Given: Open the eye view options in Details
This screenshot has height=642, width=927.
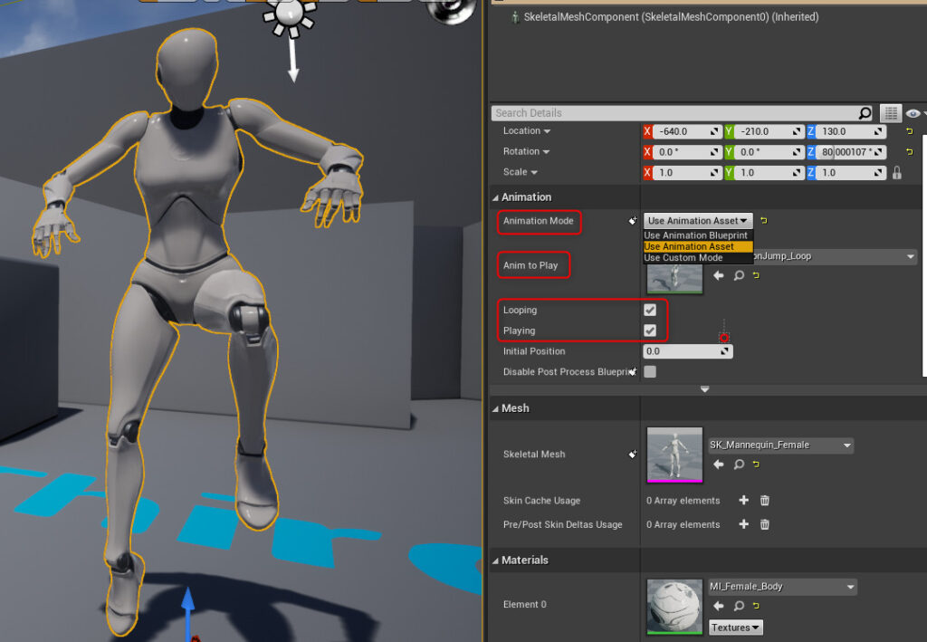Looking at the screenshot, I should tap(914, 113).
